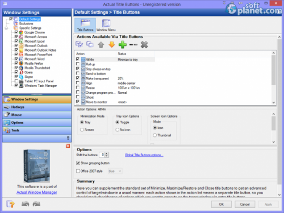This screenshot has height=213, width=284.
Task: Click the copy windows toolbar icon
Action: point(90,44)
